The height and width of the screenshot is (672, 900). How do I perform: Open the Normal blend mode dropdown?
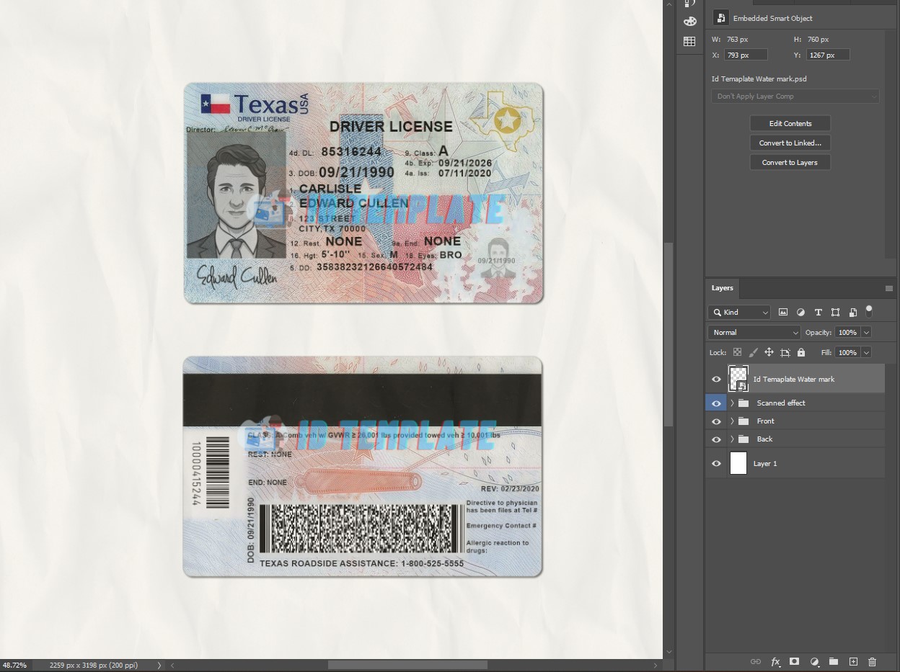pyautogui.click(x=754, y=332)
